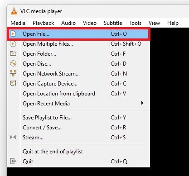This screenshot has height=176, width=189.
Task: Click the Open Multiple Files icon
Action: click(x=13, y=44)
